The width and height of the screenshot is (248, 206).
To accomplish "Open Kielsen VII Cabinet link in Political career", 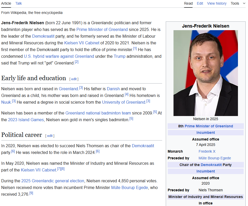I will point(39,170).
